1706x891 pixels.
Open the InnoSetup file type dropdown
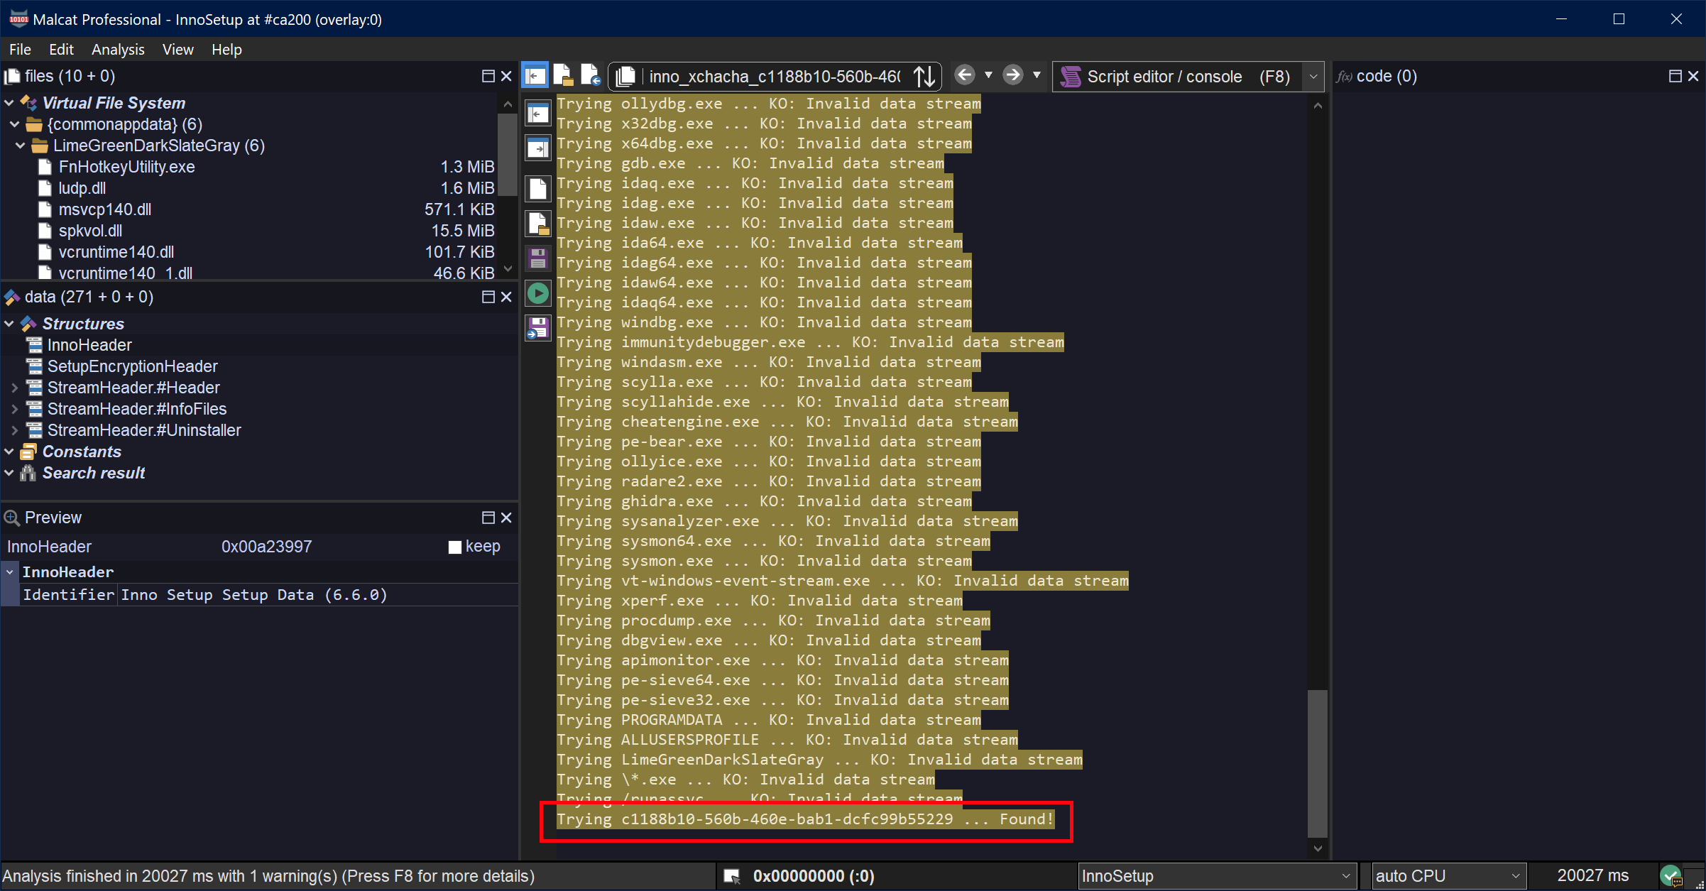(1346, 876)
